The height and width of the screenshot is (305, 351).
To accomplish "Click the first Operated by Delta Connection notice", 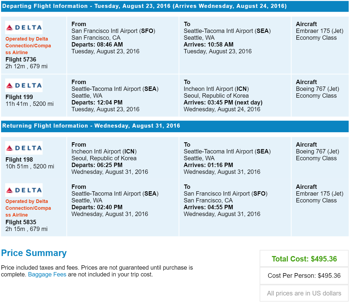I will click(28, 46).
